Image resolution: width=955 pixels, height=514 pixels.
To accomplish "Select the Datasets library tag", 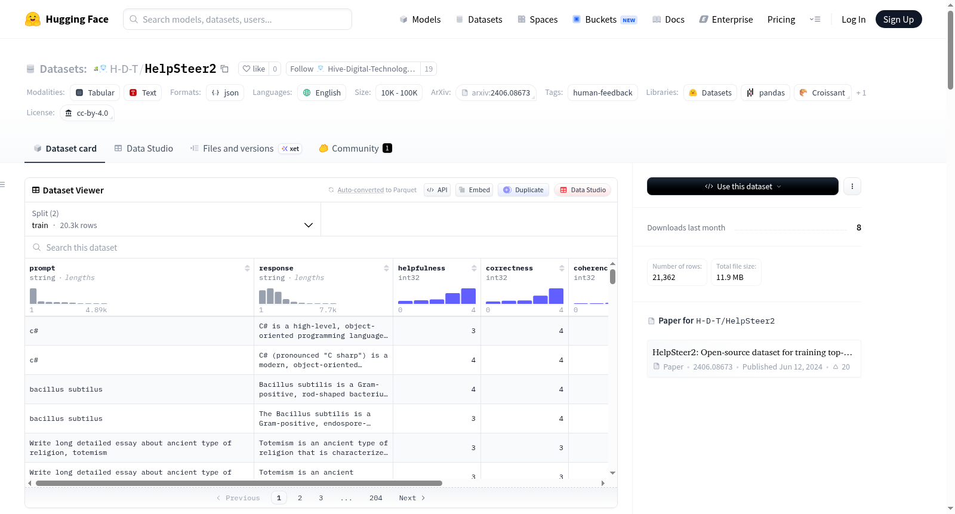I will coord(710,93).
